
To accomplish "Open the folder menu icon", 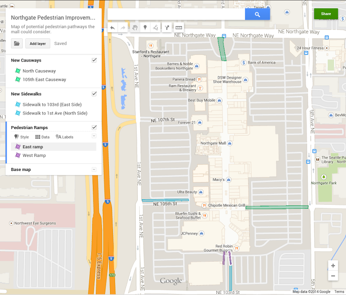I will click(x=17, y=43).
